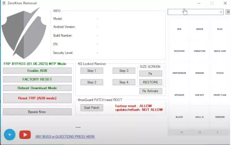Click the Android Version label

pyautogui.click(x=64, y=27)
